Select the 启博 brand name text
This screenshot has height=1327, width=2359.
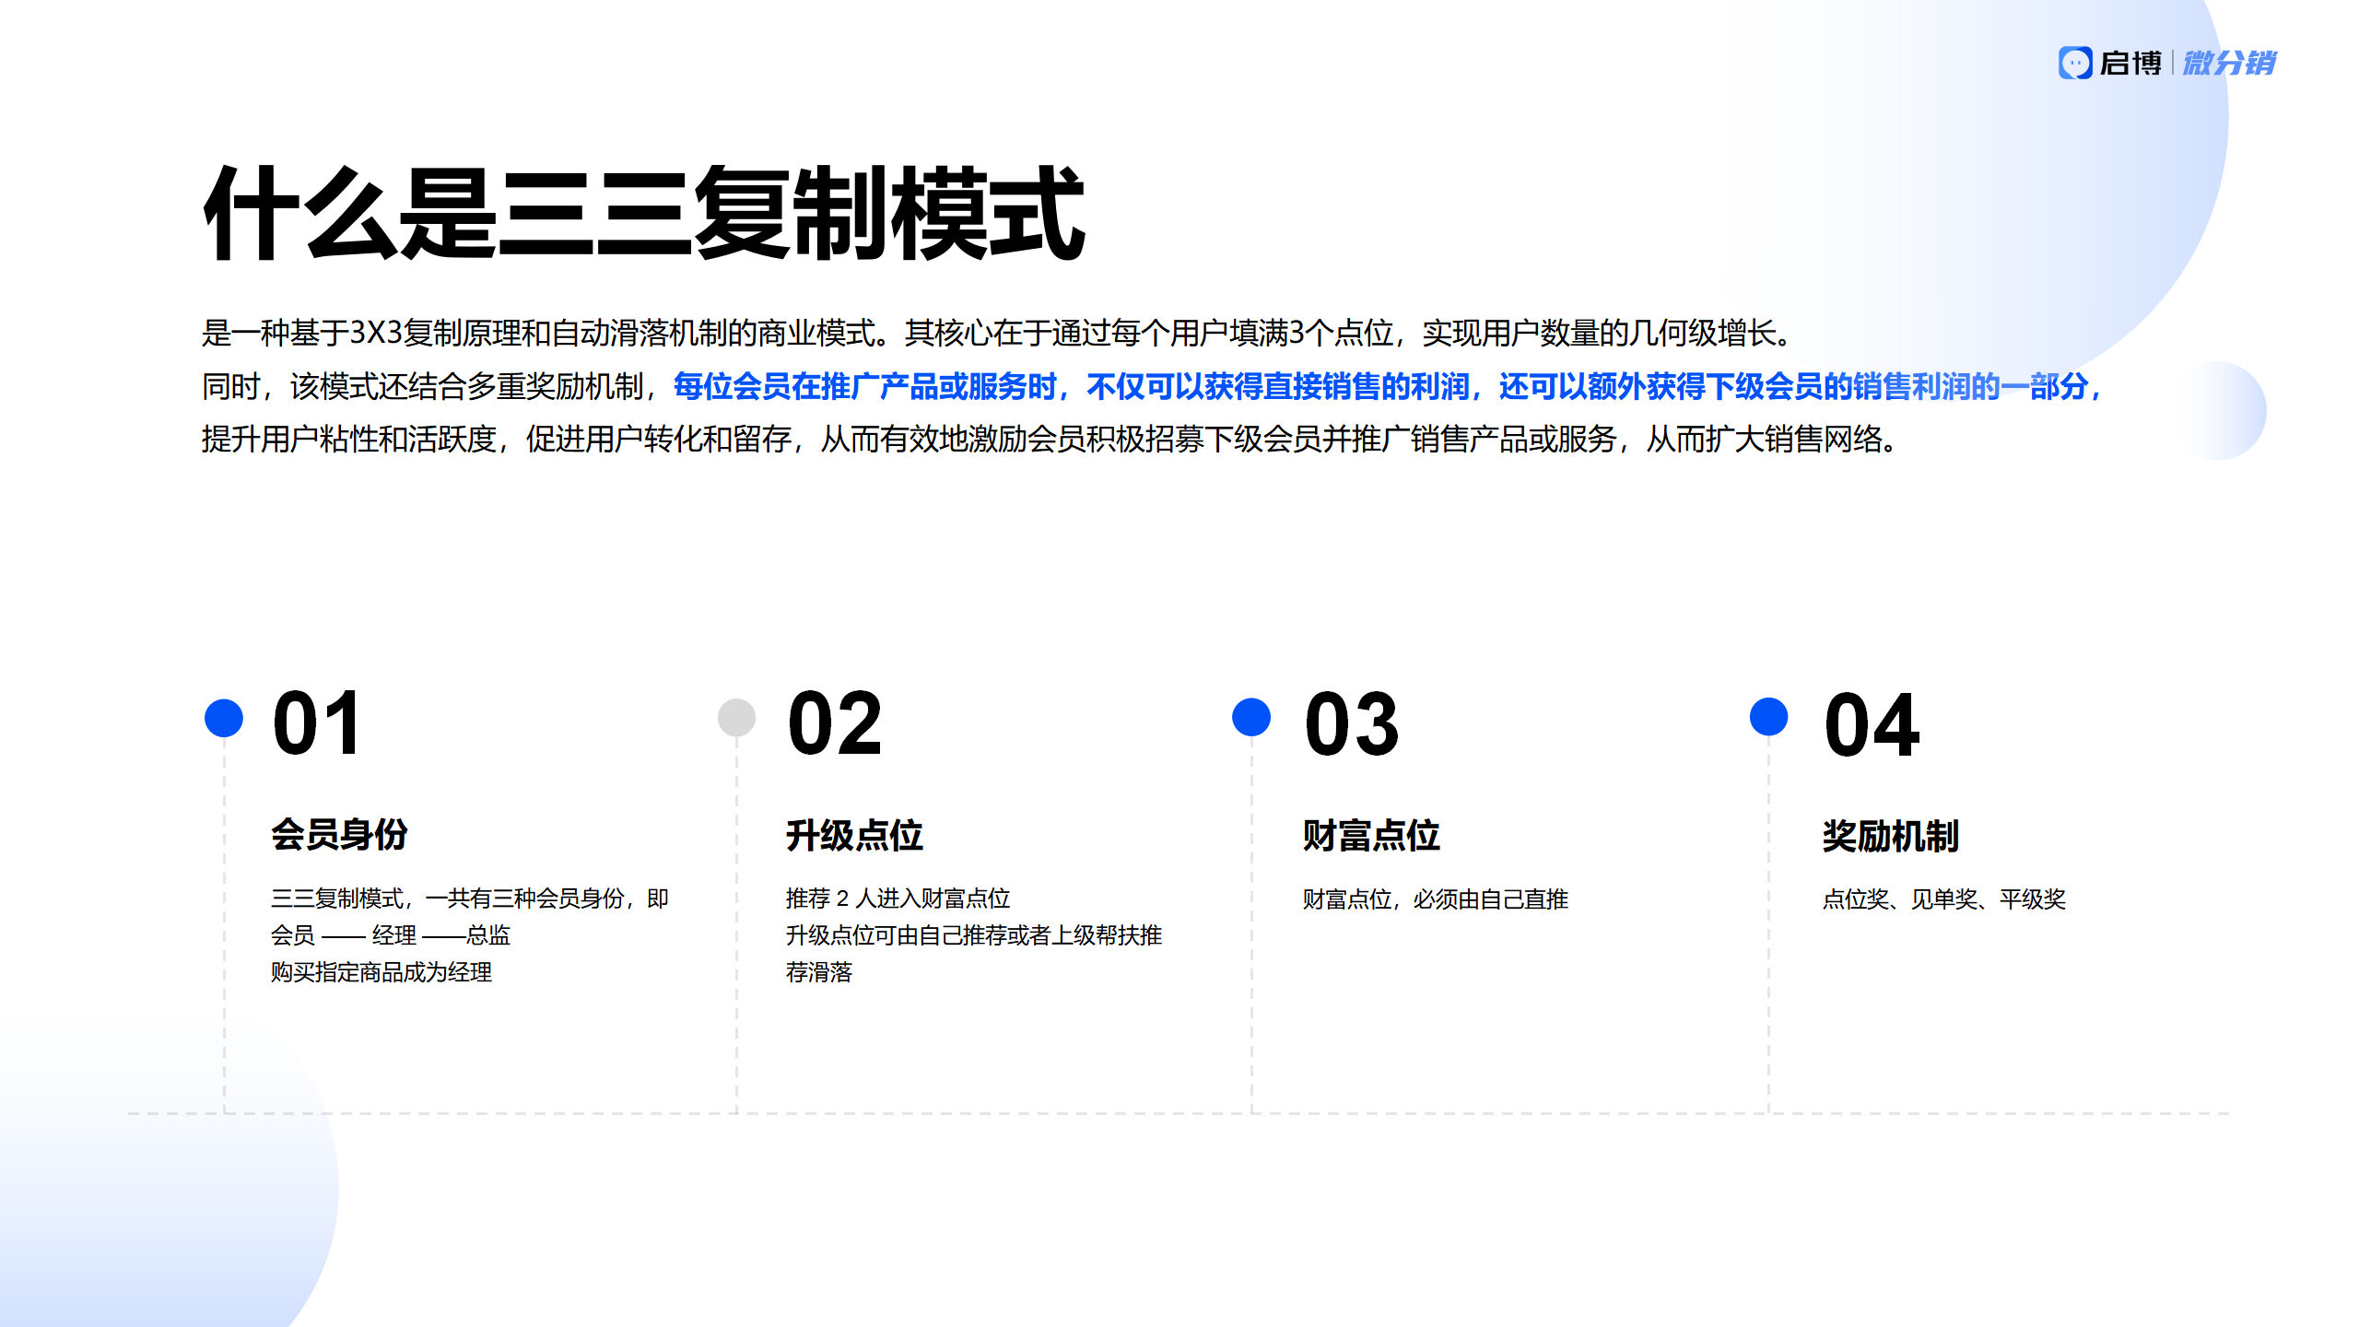[2130, 63]
